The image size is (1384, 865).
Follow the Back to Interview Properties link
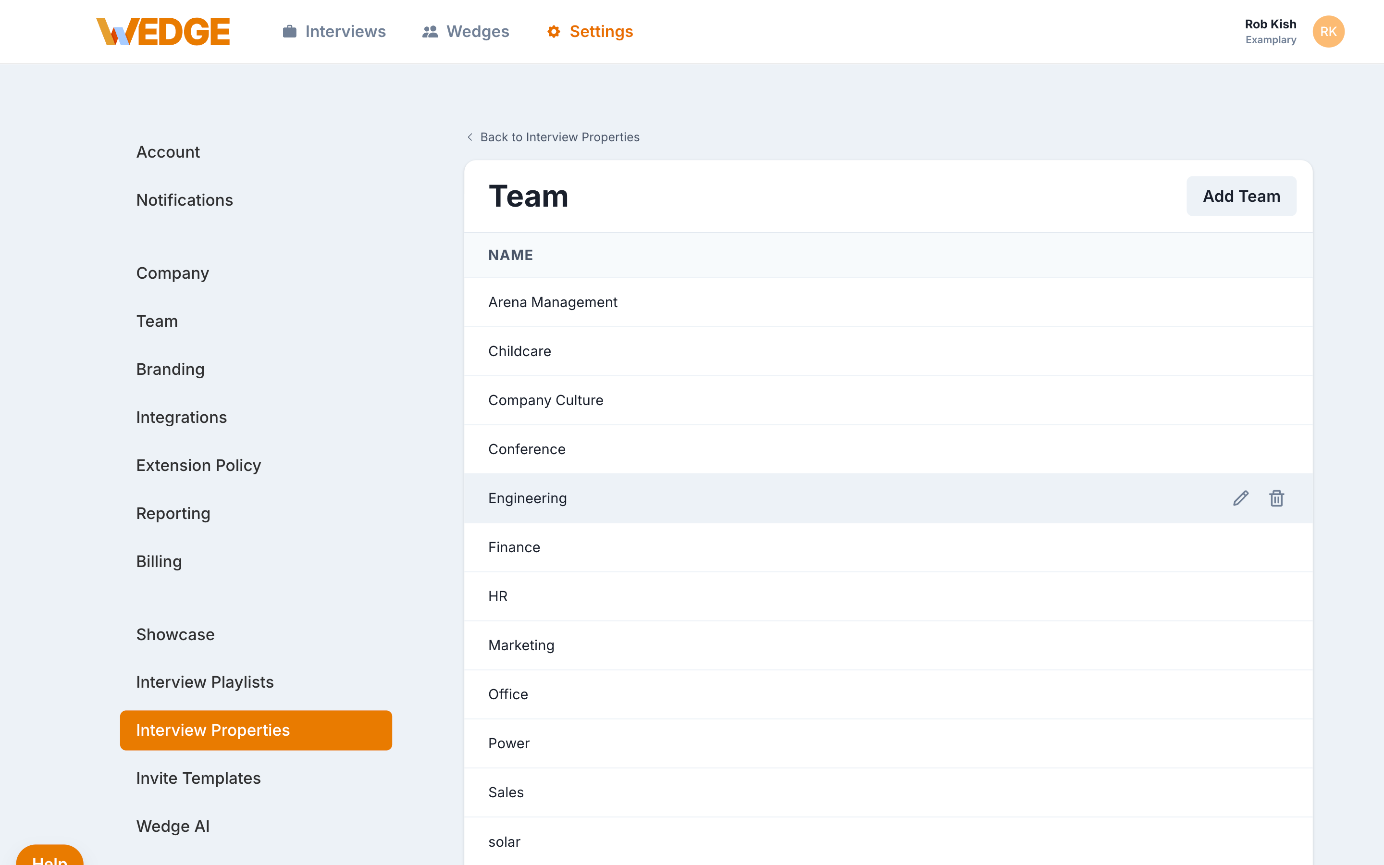559,137
